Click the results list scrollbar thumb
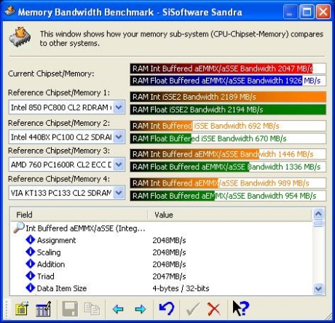The width and height of the screenshot is (335, 323). pyautogui.click(x=318, y=223)
